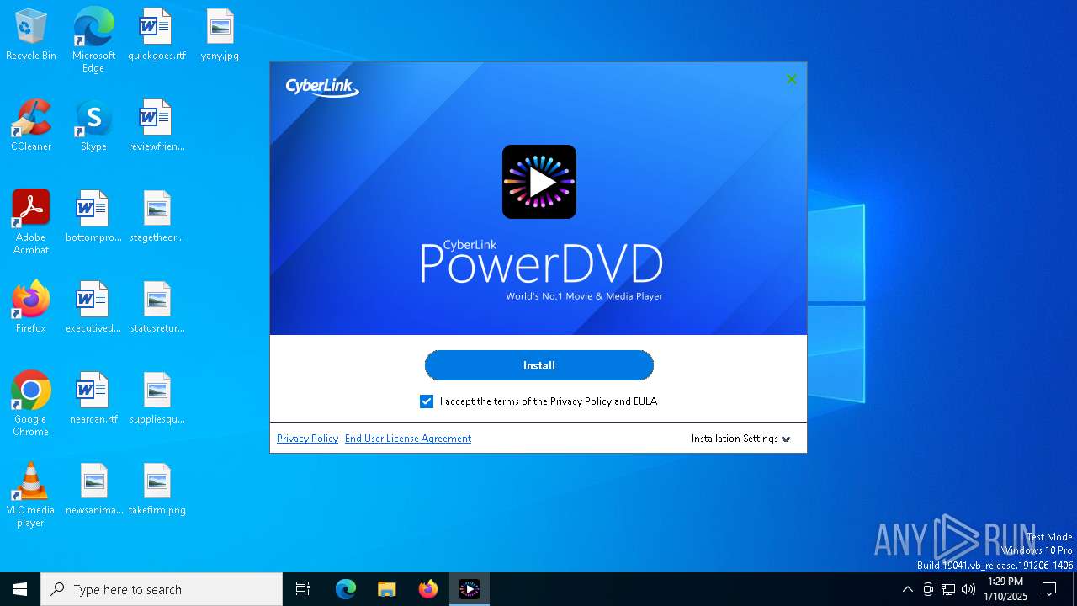Select the Adobe Acrobat desktop shortcut
The height and width of the screenshot is (606, 1077).
click(31, 222)
